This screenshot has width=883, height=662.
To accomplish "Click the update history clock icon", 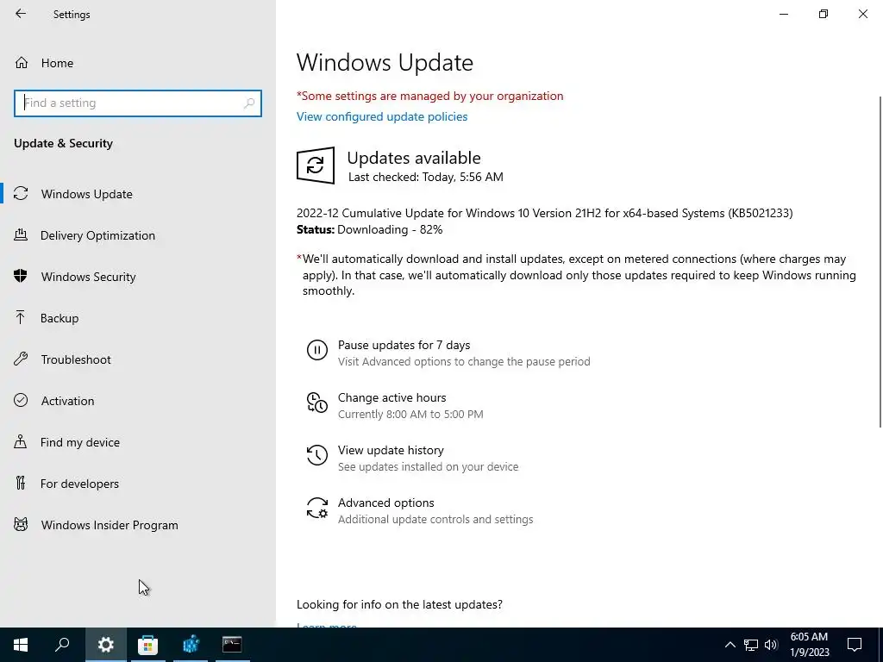I will [317, 455].
